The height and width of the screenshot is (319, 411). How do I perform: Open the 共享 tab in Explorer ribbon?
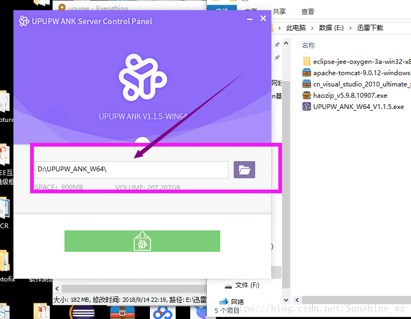[x=279, y=11]
